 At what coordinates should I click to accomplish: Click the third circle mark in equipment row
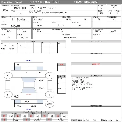pyautogui.click(x=21, y=46)
